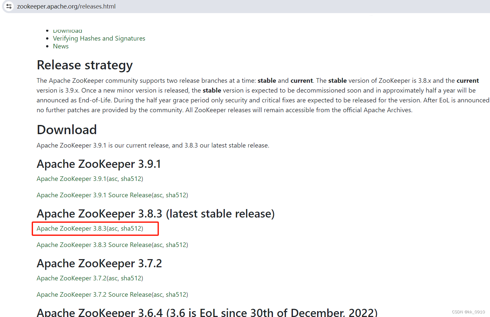Open sha512 hash for ZooKeeper 3.9.1 binary
The width and height of the screenshot is (490, 317).
131,179
